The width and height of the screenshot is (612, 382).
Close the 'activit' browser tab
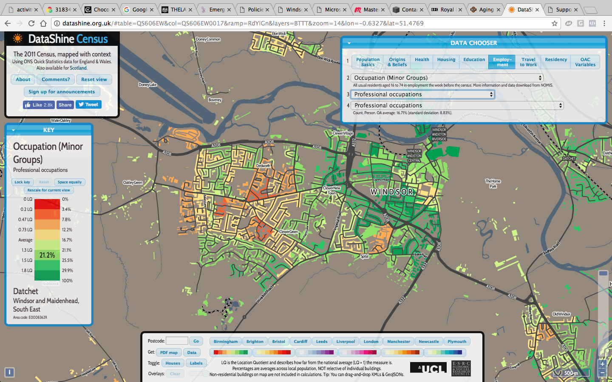(36, 9)
